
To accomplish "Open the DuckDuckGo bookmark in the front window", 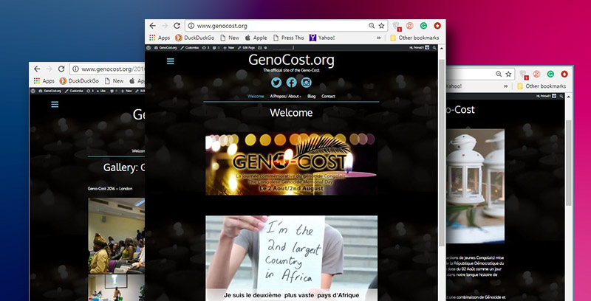I will point(195,38).
